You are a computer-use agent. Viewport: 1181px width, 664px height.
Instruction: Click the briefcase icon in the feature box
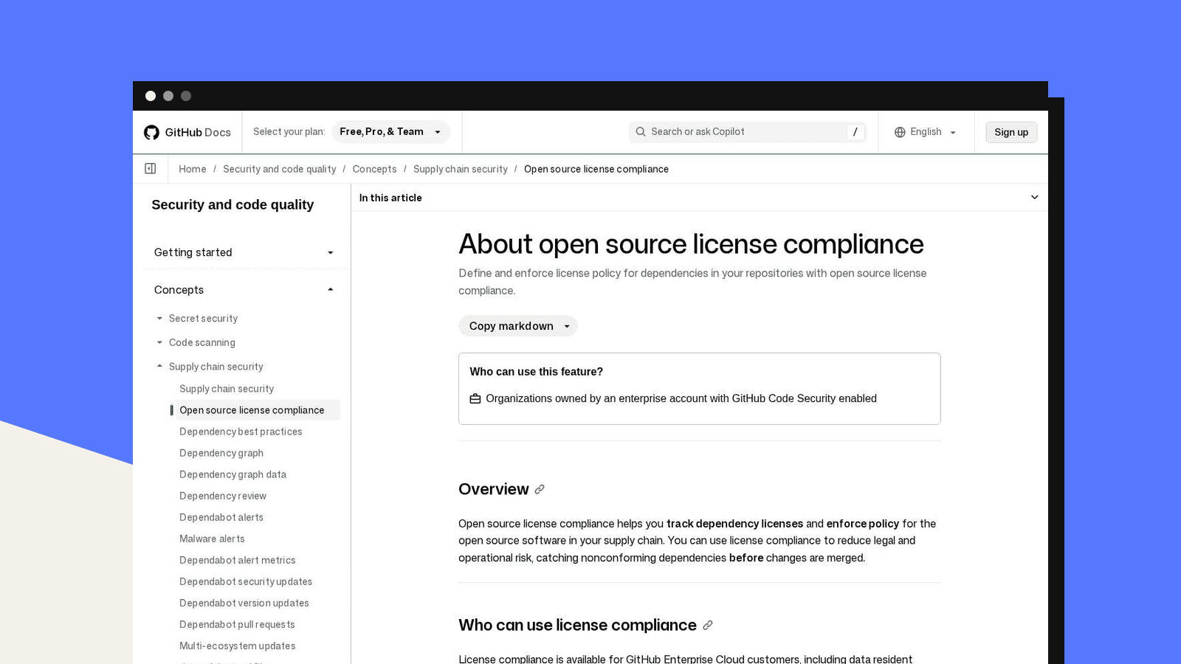[475, 398]
